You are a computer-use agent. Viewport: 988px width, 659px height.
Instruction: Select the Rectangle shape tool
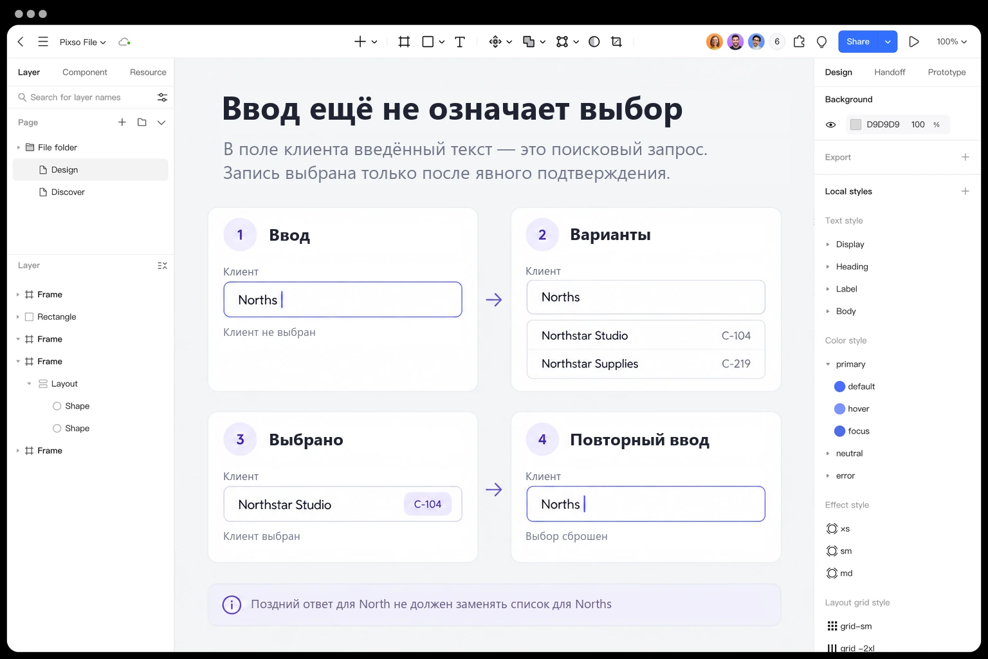click(428, 42)
